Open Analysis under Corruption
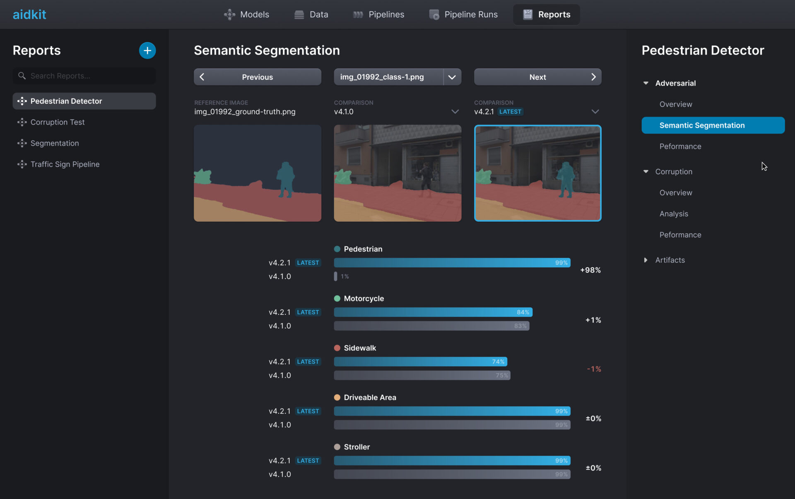This screenshot has width=795, height=499. 674,214
